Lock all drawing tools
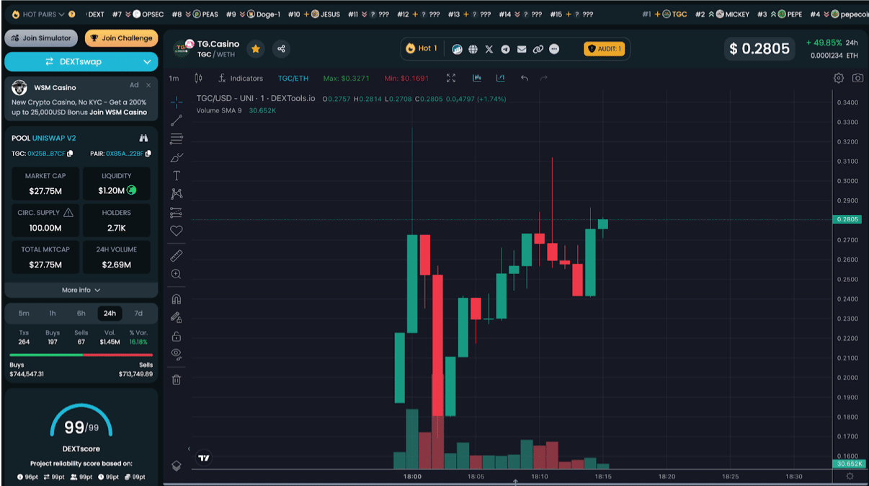Screen dimensions: 869x486 (177, 336)
